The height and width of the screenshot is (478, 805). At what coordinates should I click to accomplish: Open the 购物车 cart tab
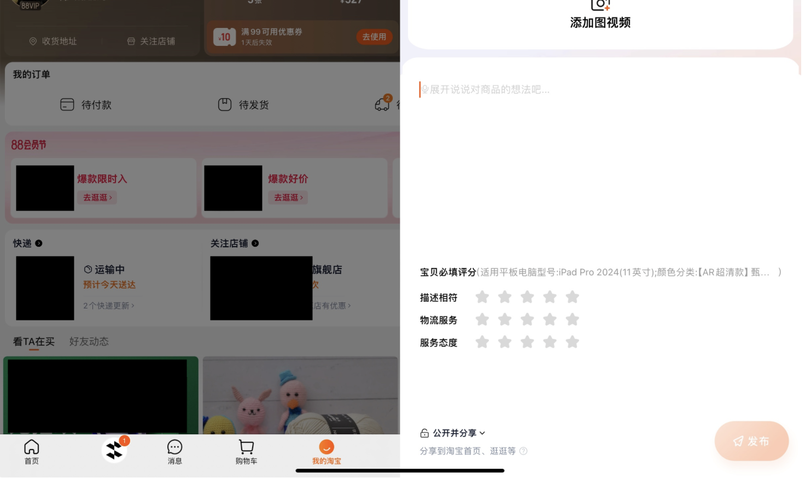coord(246,452)
